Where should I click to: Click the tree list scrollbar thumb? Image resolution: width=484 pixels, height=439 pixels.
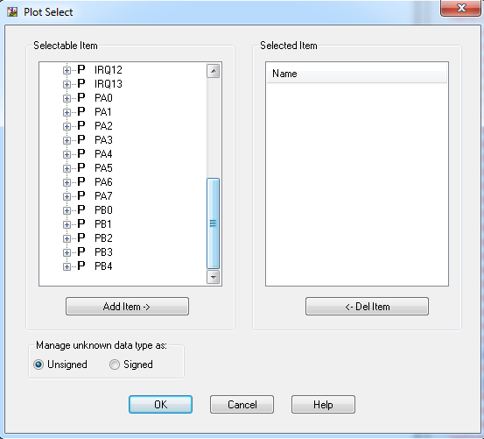tap(214, 223)
